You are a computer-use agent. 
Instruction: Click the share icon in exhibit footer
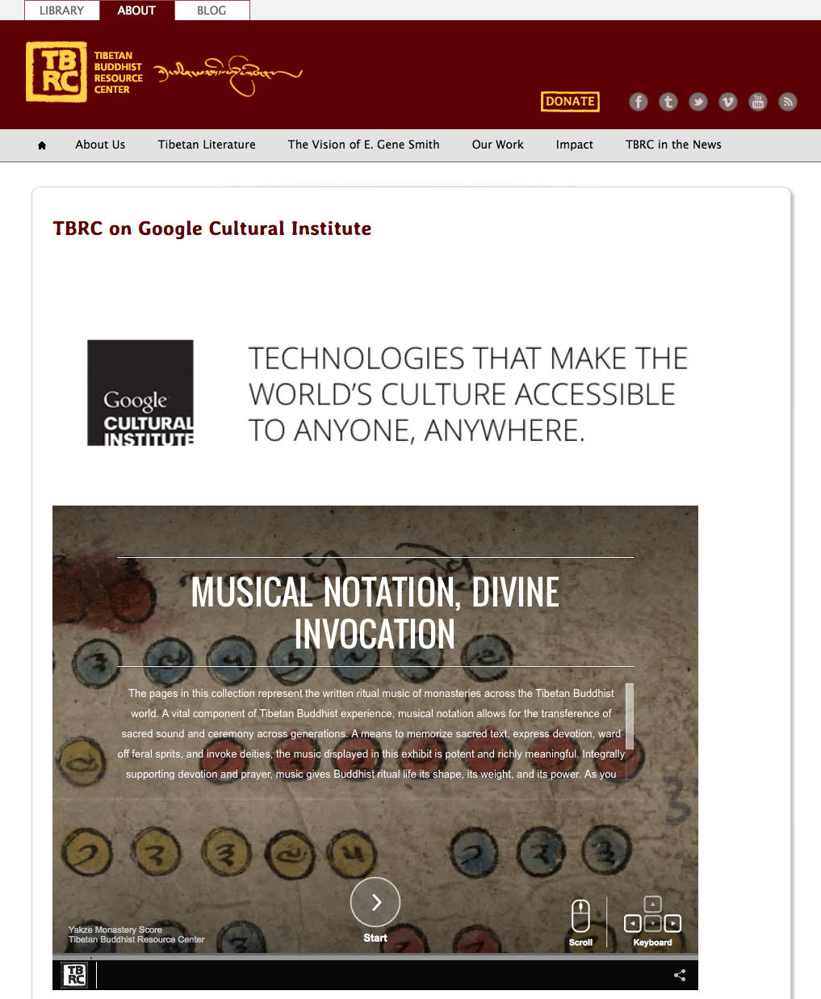[680, 975]
